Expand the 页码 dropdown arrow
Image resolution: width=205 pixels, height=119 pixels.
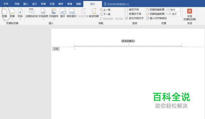(20, 19)
